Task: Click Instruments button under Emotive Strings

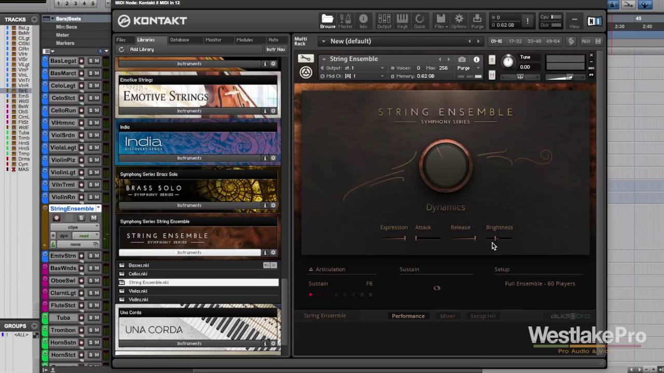Action: (x=189, y=111)
